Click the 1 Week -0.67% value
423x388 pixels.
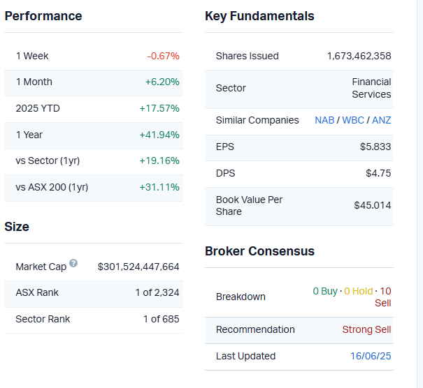point(163,56)
